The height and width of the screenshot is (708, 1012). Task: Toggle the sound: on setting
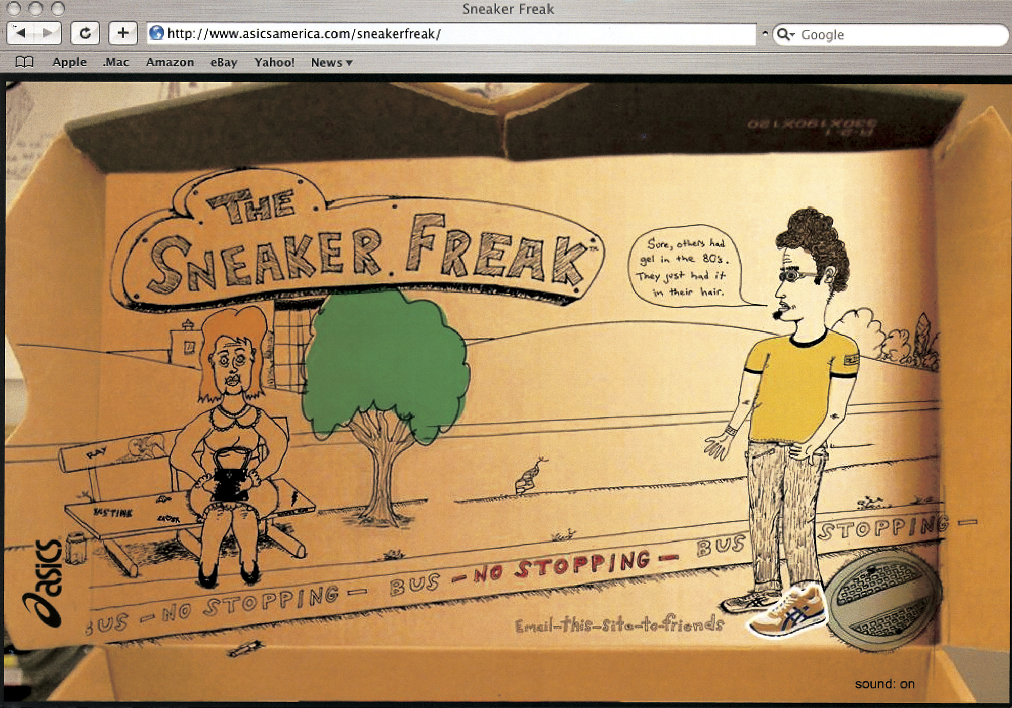[x=884, y=684]
